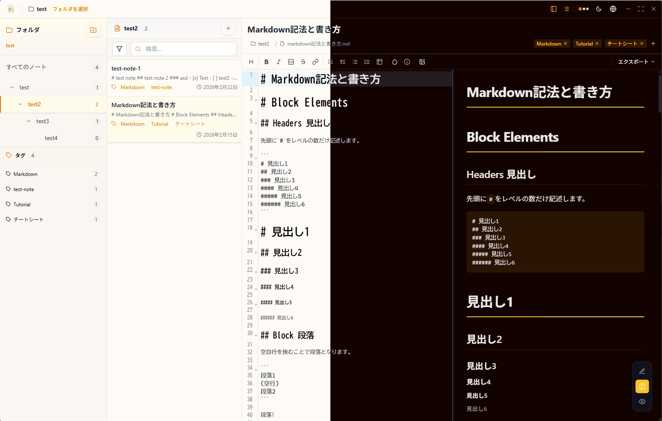Insert a numbered list
This screenshot has width=662, height=421.
pyautogui.click(x=367, y=62)
